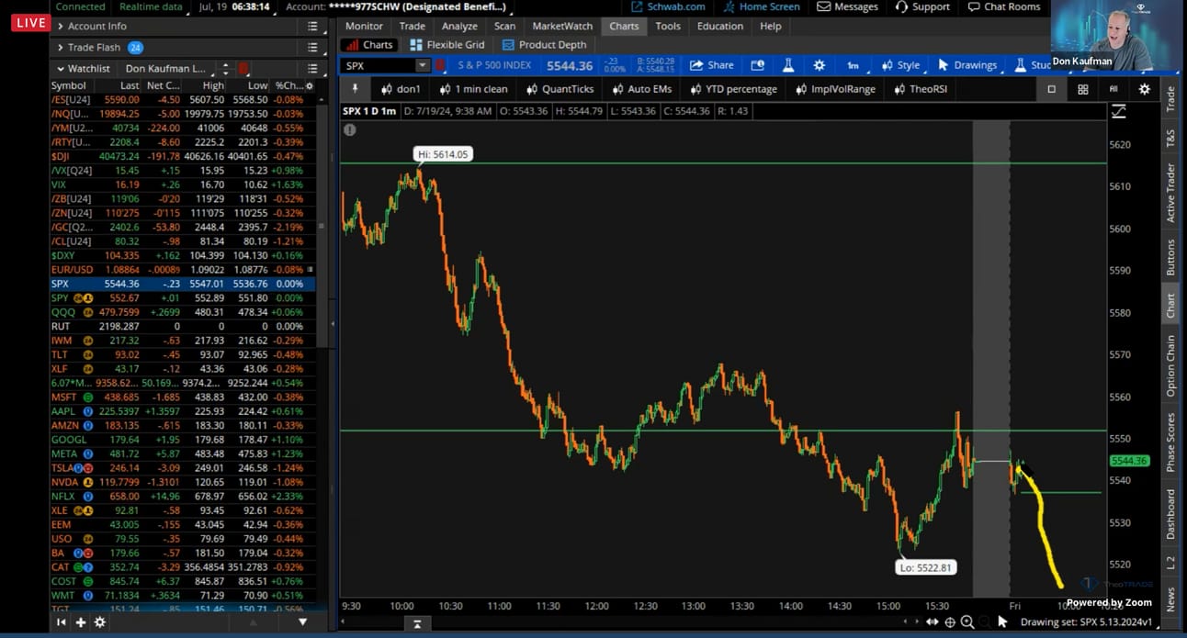Open the 1m time frame selector
1187x638 pixels.
click(853, 65)
